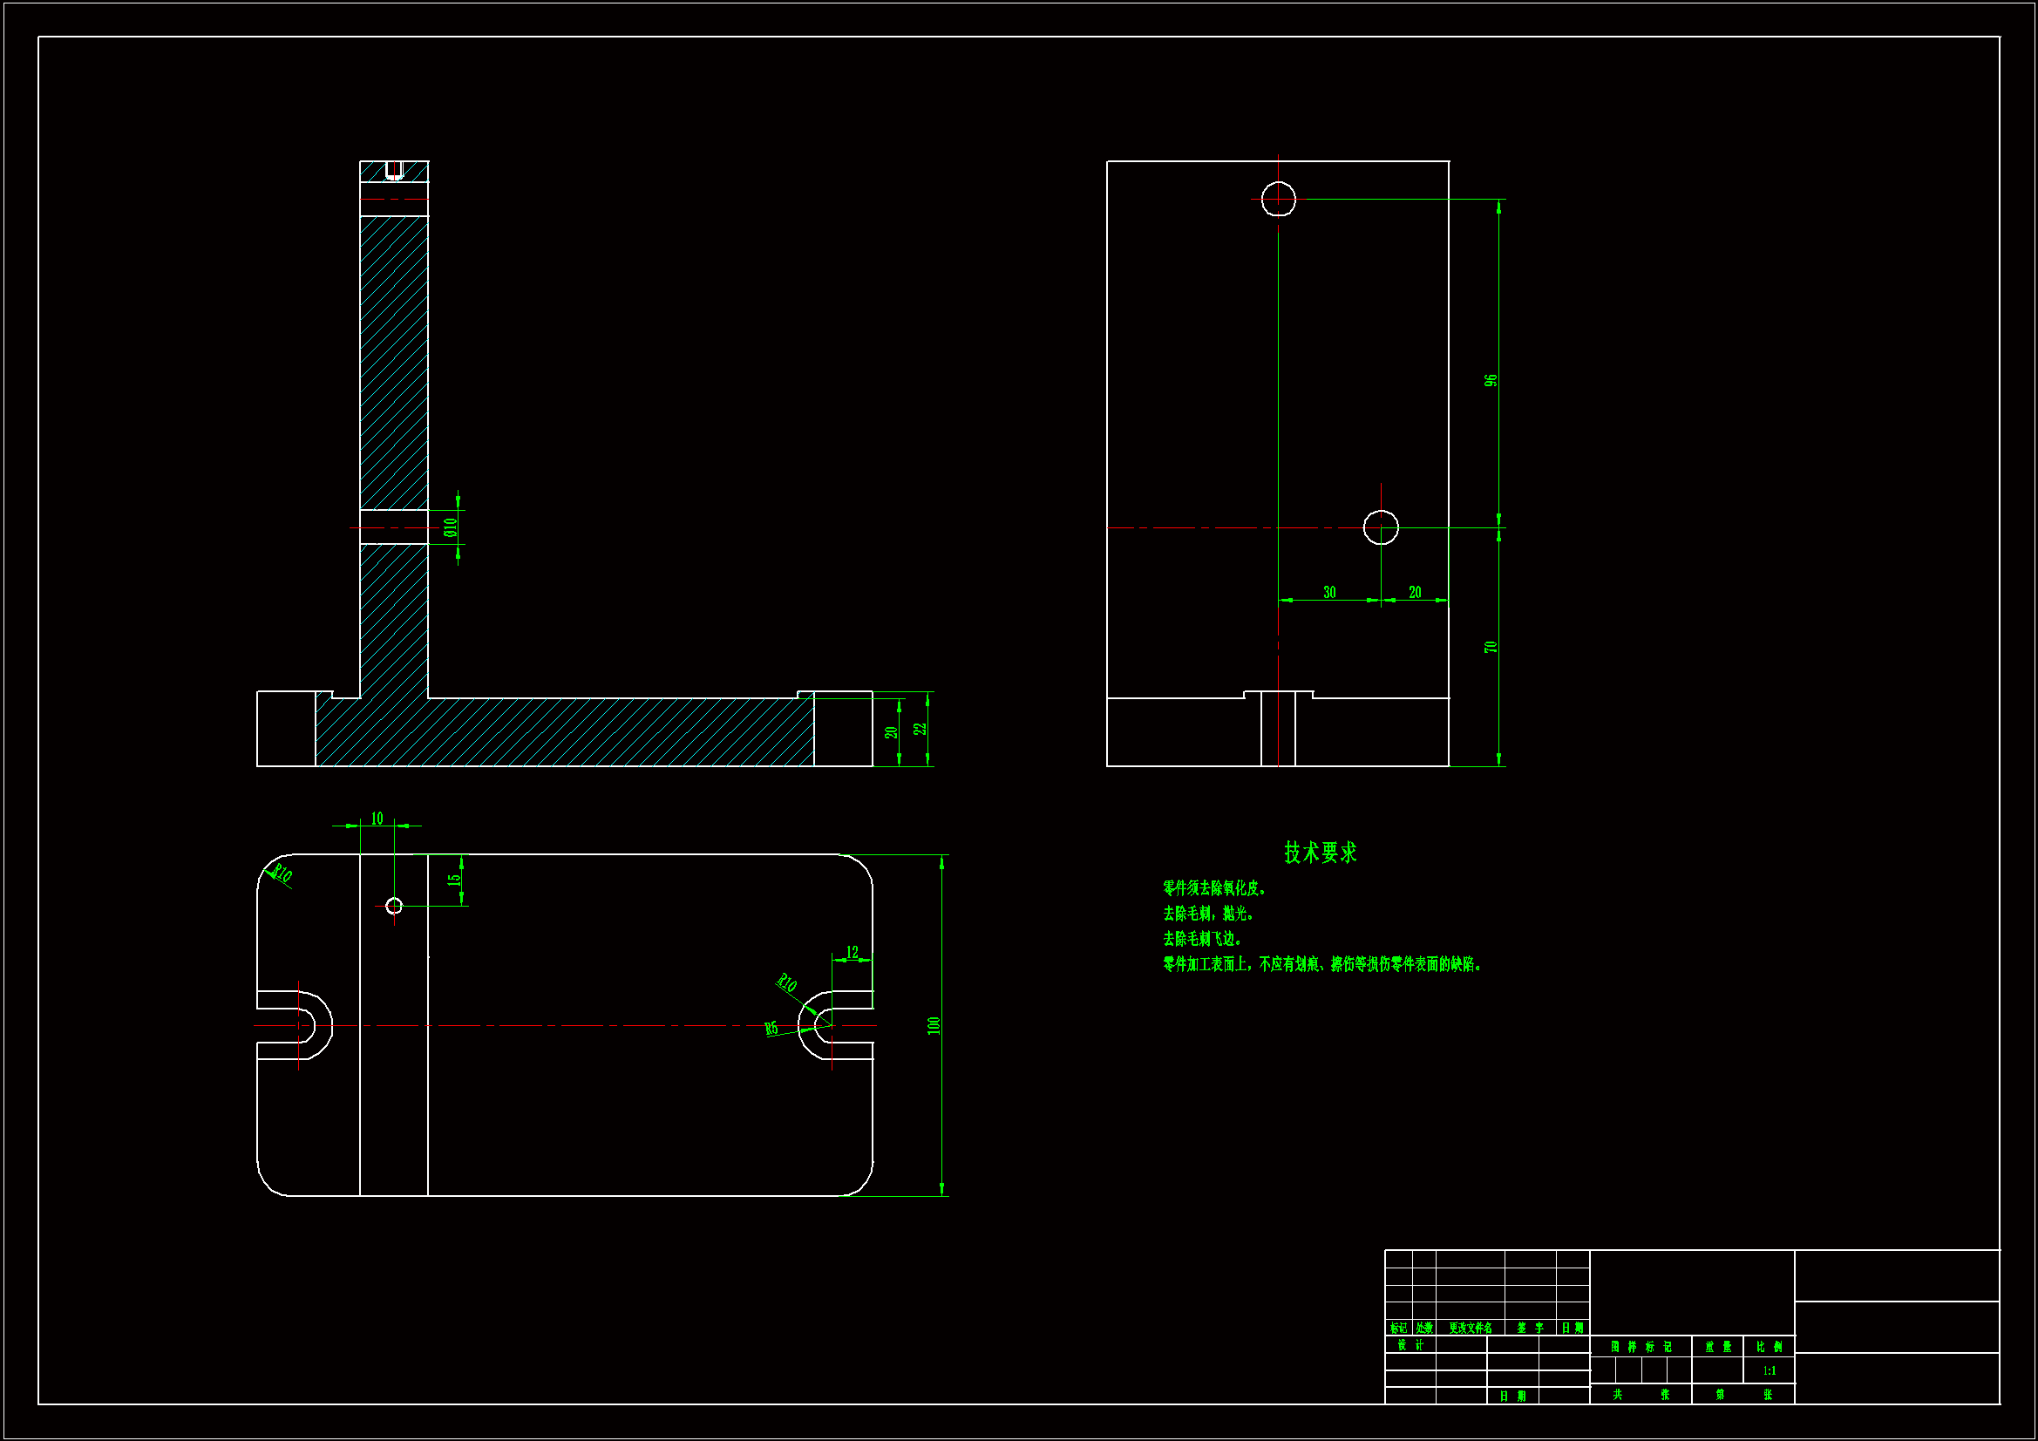Viewport: 2038px width, 1441px height.
Task: Select the lower circle in the right view
Action: pyautogui.click(x=1380, y=527)
